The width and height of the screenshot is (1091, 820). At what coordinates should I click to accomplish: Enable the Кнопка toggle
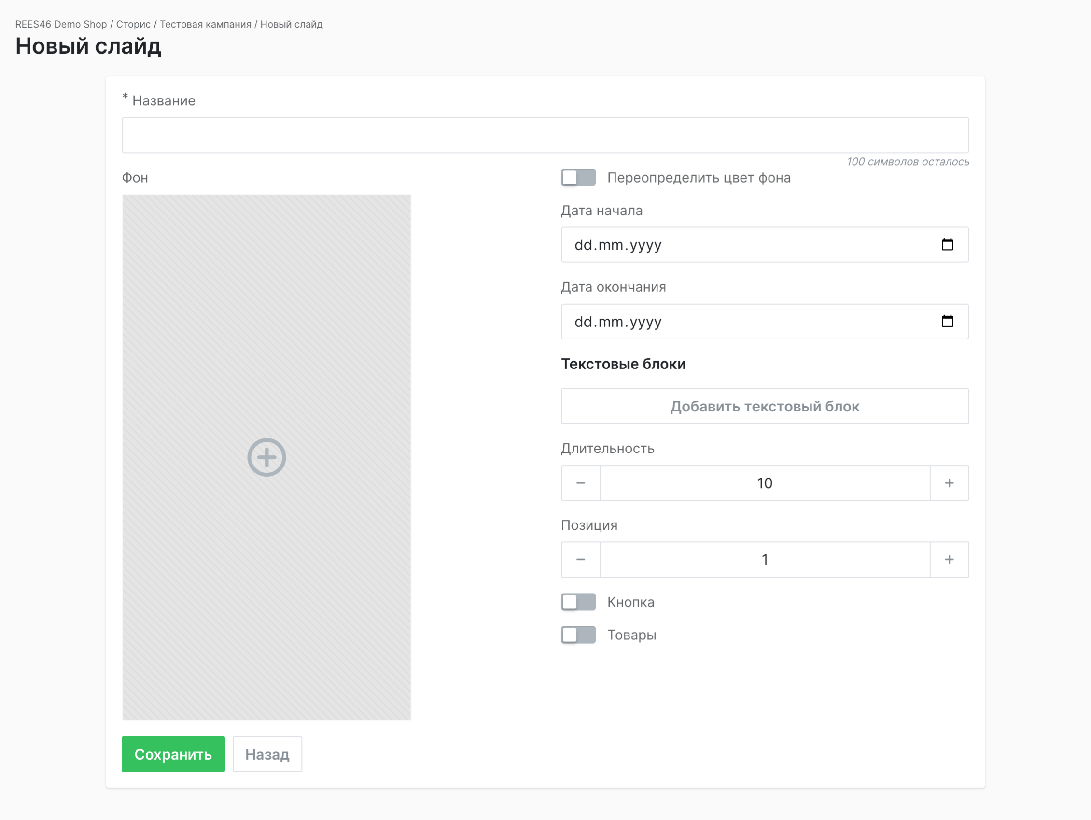click(578, 602)
